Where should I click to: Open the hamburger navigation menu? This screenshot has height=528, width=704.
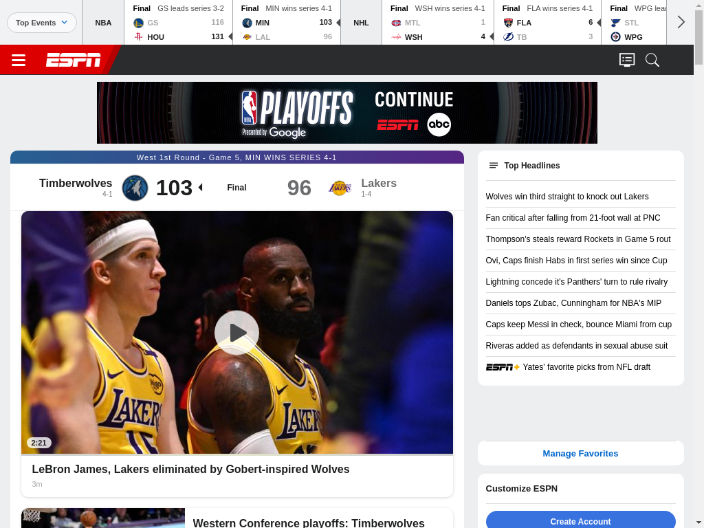click(x=19, y=60)
